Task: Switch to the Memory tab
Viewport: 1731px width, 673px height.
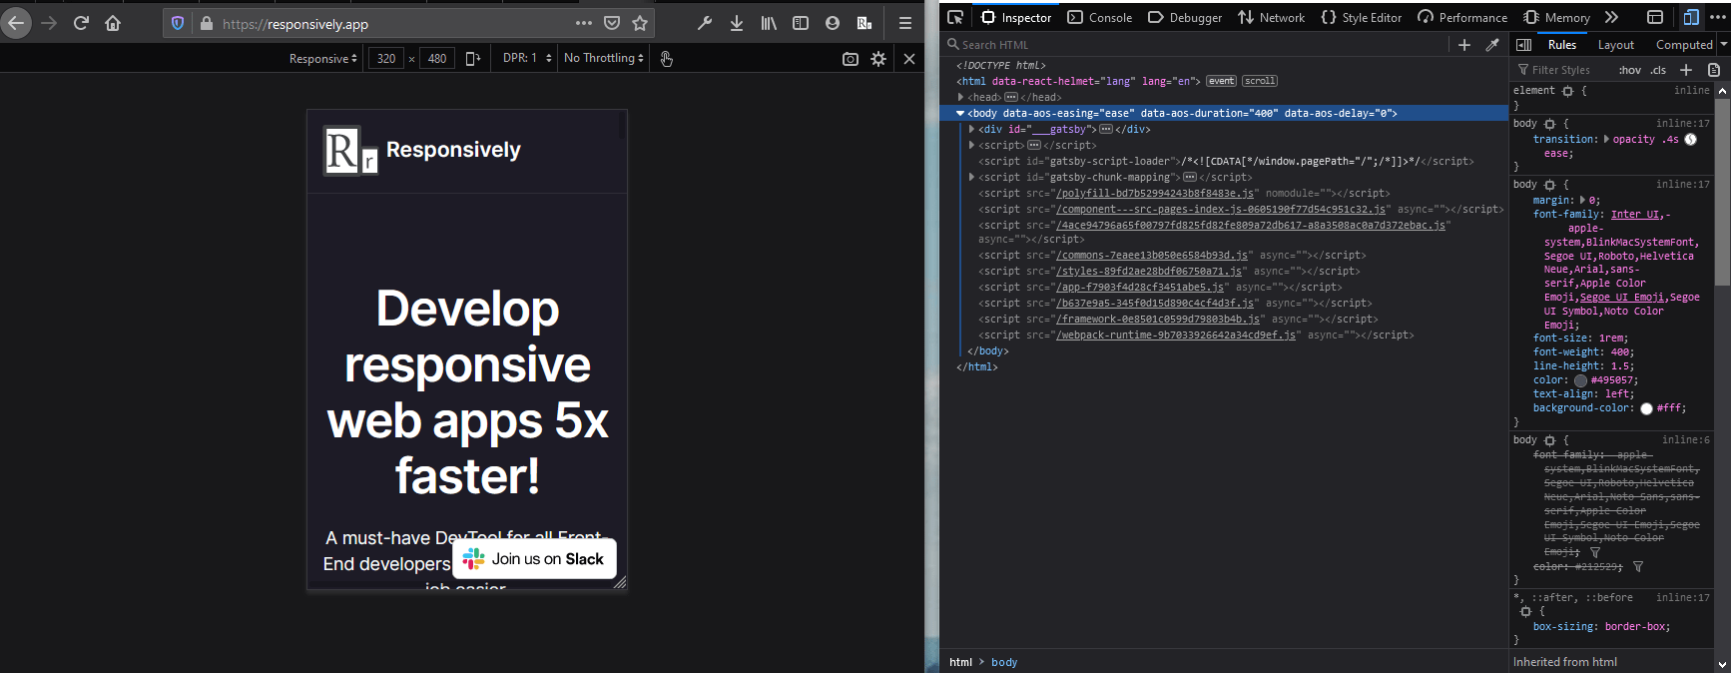Action: 1556,17
